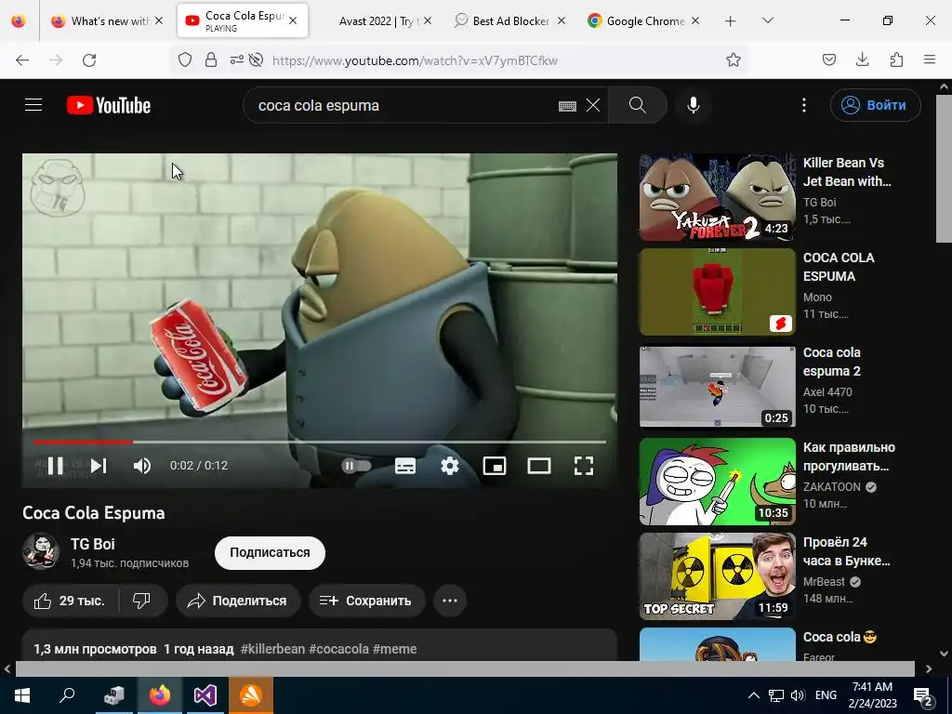Open the ZAKATOON 10:35 video thumbnail
This screenshot has width=952, height=714.
(717, 482)
